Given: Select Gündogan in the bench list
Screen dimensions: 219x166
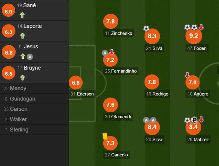Looking at the screenshot, I should point(22,99).
